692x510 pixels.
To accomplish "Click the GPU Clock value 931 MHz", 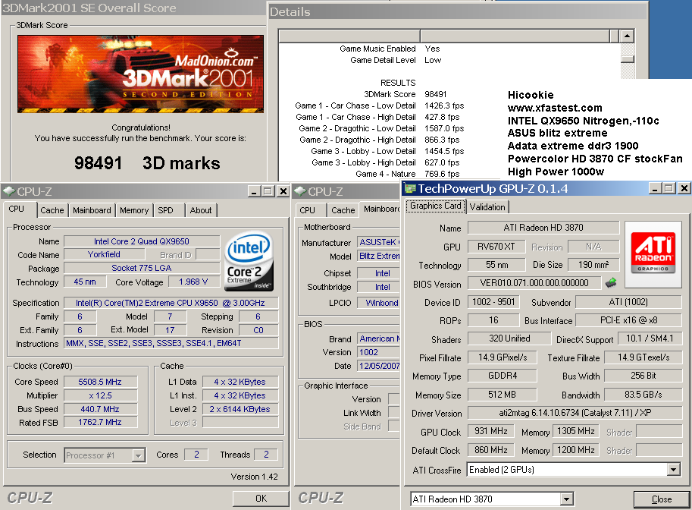I will (490, 431).
